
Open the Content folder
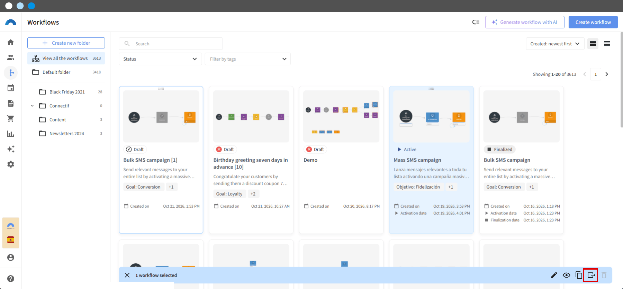pyautogui.click(x=71, y=119)
